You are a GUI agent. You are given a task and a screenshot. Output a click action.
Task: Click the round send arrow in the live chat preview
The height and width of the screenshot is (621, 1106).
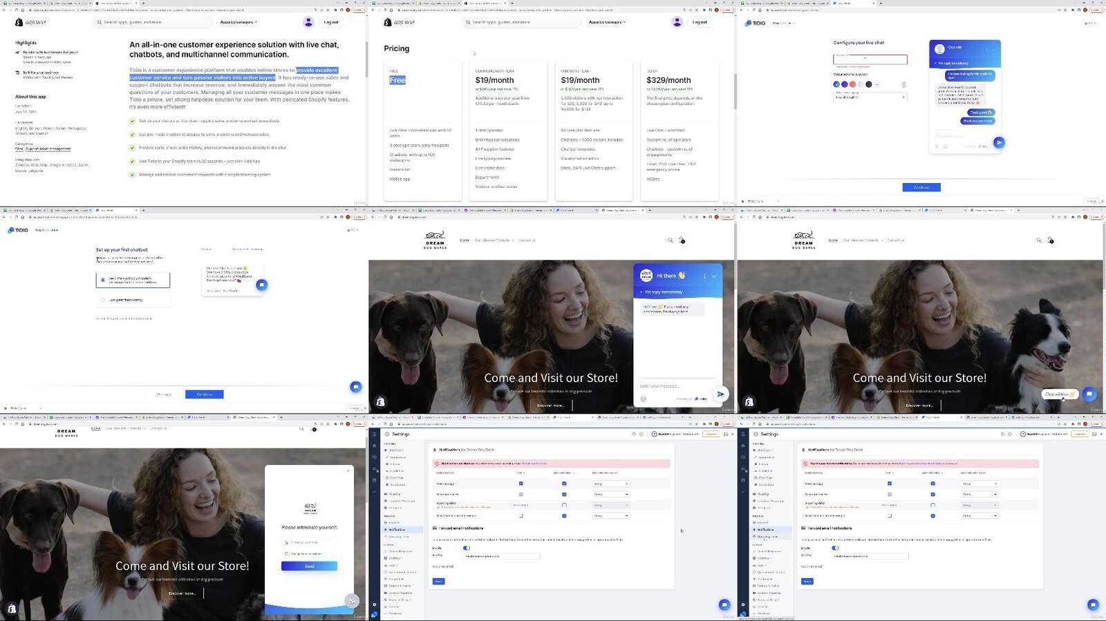pos(999,142)
